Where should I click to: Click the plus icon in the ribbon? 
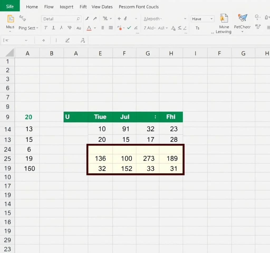pos(119,19)
